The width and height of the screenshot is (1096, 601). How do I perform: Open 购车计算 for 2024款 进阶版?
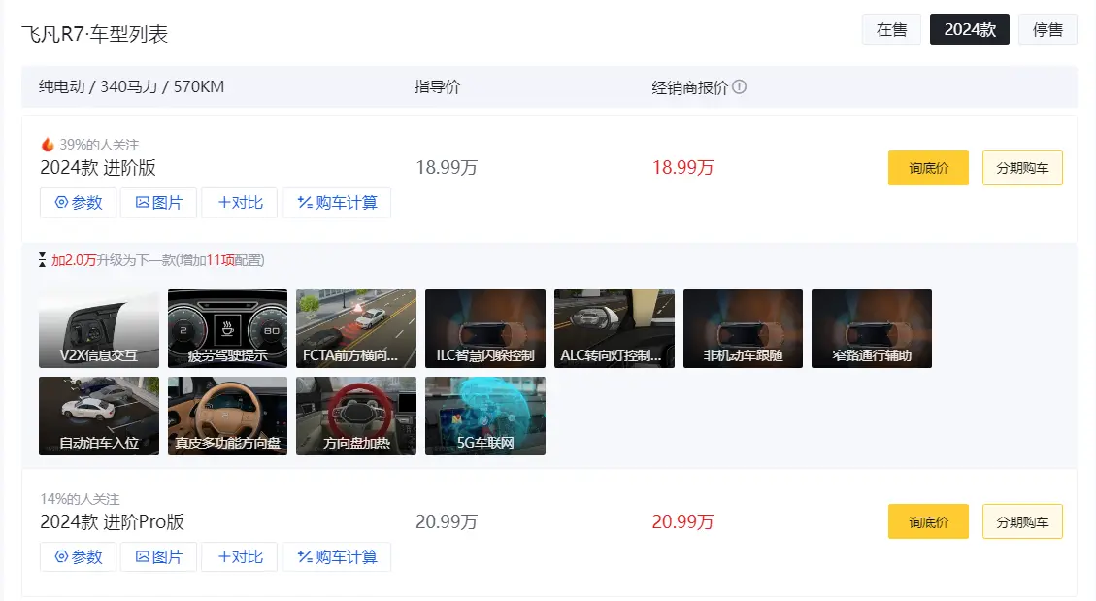coord(337,203)
